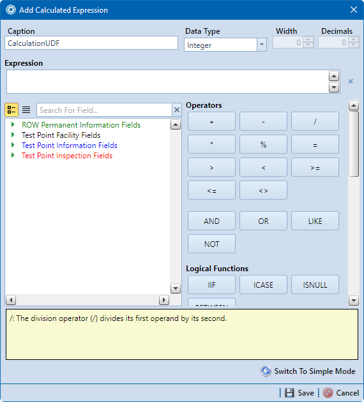
Task: Click field tree scroll right arrow
Action: point(164,300)
